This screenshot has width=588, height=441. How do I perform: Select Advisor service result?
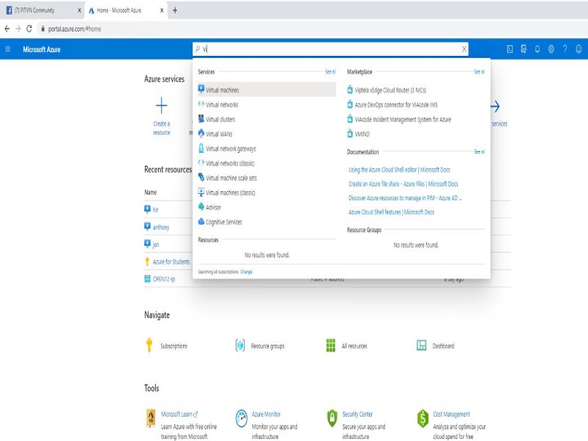point(213,207)
